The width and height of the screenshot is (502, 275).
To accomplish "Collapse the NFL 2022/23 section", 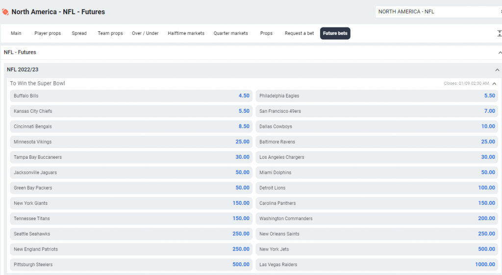I will (497, 70).
